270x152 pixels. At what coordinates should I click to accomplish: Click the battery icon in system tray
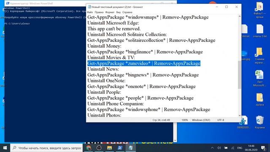click(226, 148)
